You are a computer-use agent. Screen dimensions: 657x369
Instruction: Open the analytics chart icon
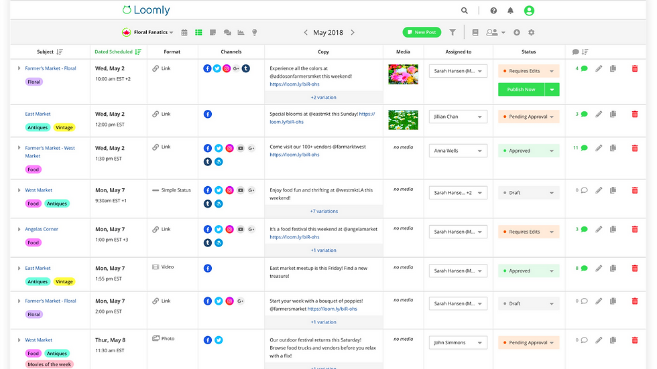click(241, 32)
